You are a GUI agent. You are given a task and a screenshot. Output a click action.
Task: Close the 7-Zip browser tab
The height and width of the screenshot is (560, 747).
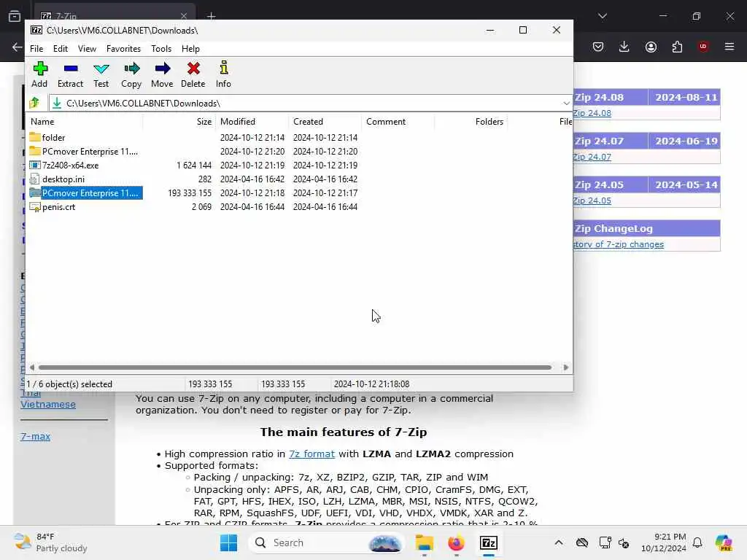tap(184, 16)
